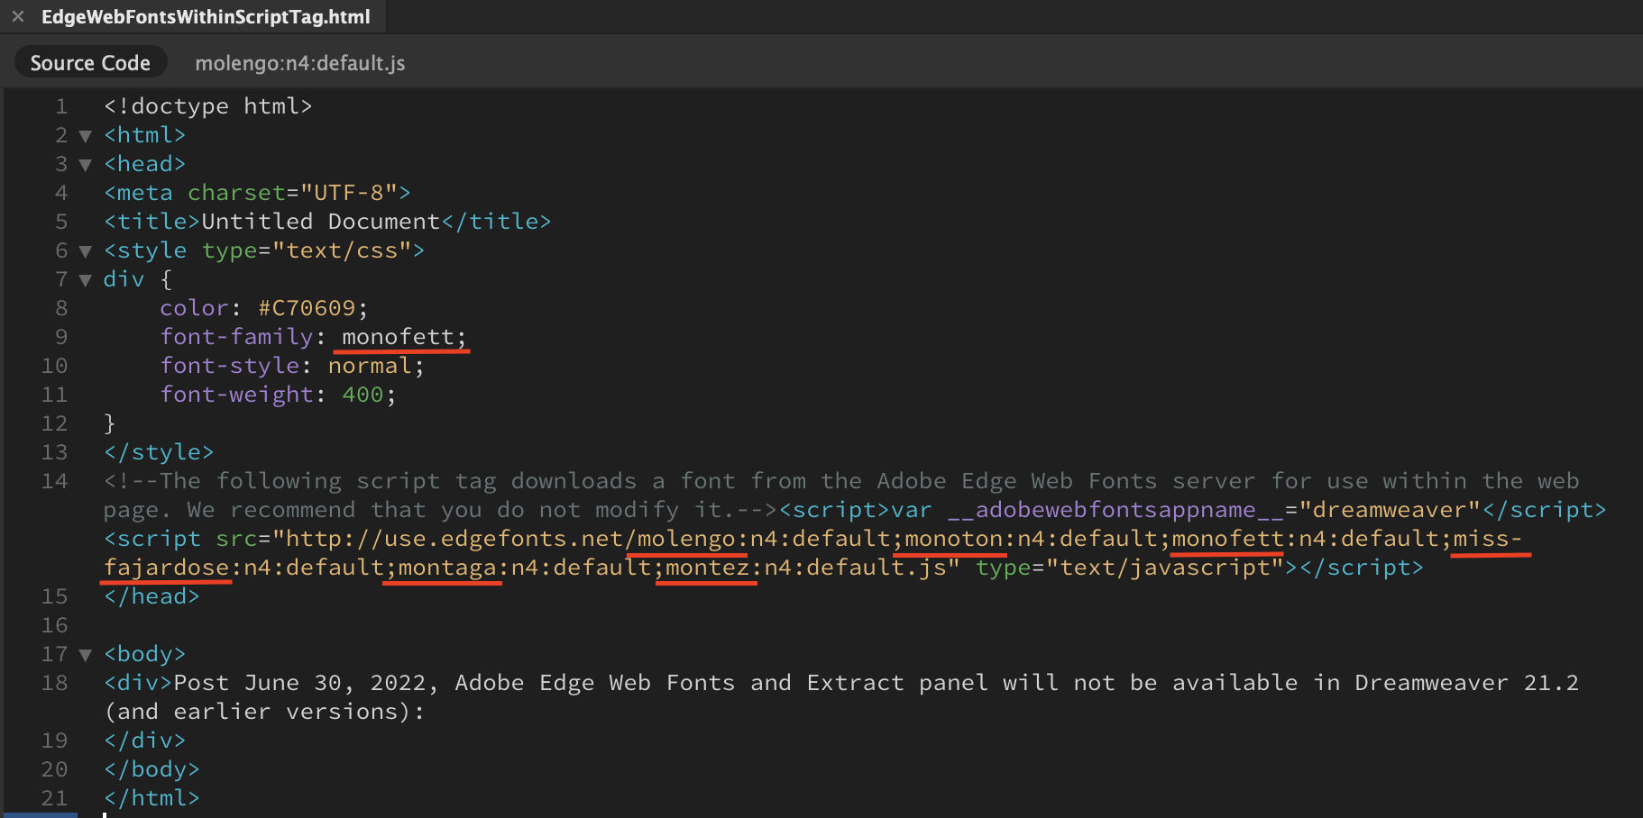
Task: Close the EdgeWebFontsWithinScriptTag.html tab
Action: click(18, 17)
